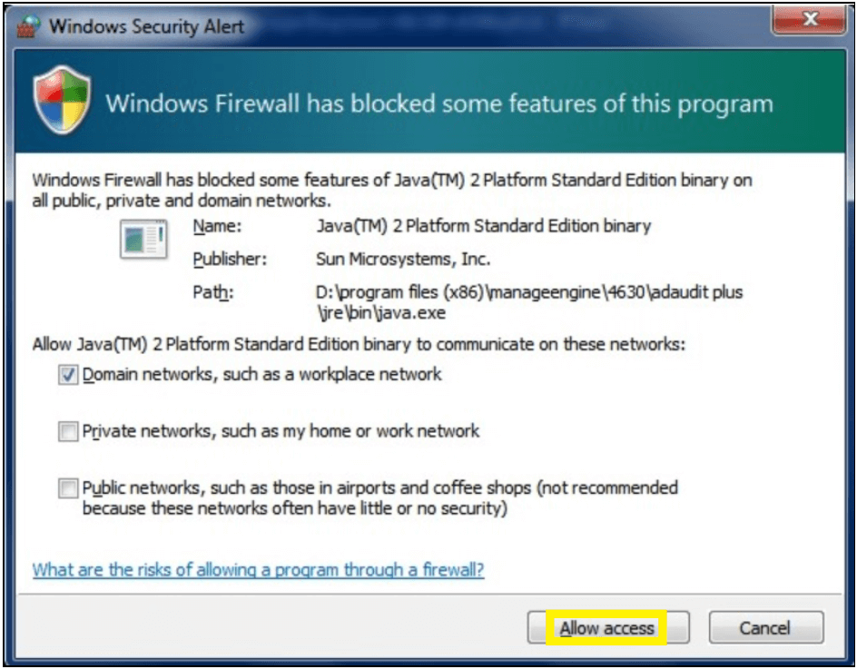This screenshot has height=669, width=857.
Task: Open the firewall risks help link
Action: click(x=258, y=570)
